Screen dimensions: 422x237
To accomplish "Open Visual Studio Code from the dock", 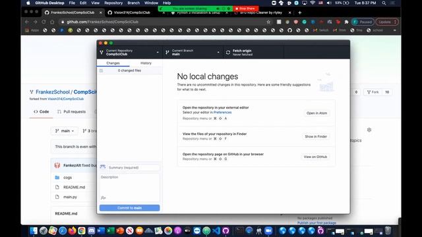I will [216, 230].
